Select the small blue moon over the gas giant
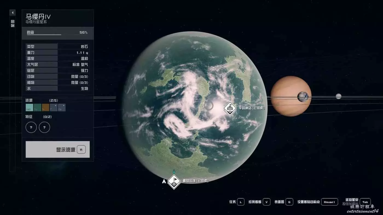This screenshot has width=383, height=215. click(303, 97)
